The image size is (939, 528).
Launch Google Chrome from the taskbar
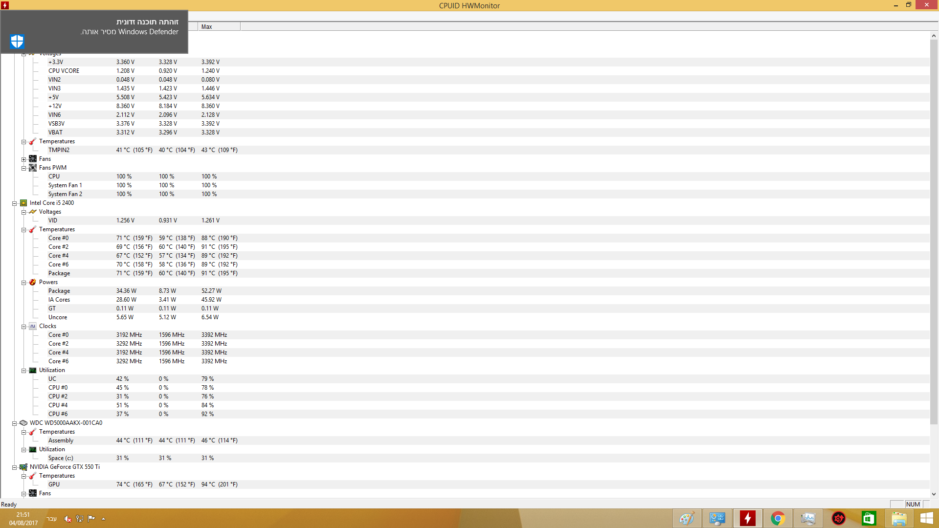778,518
